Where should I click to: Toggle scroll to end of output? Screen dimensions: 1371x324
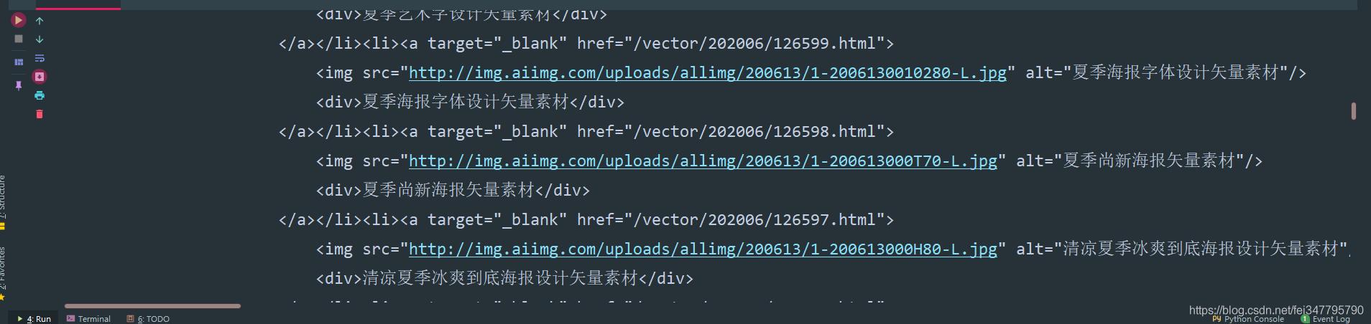40,77
